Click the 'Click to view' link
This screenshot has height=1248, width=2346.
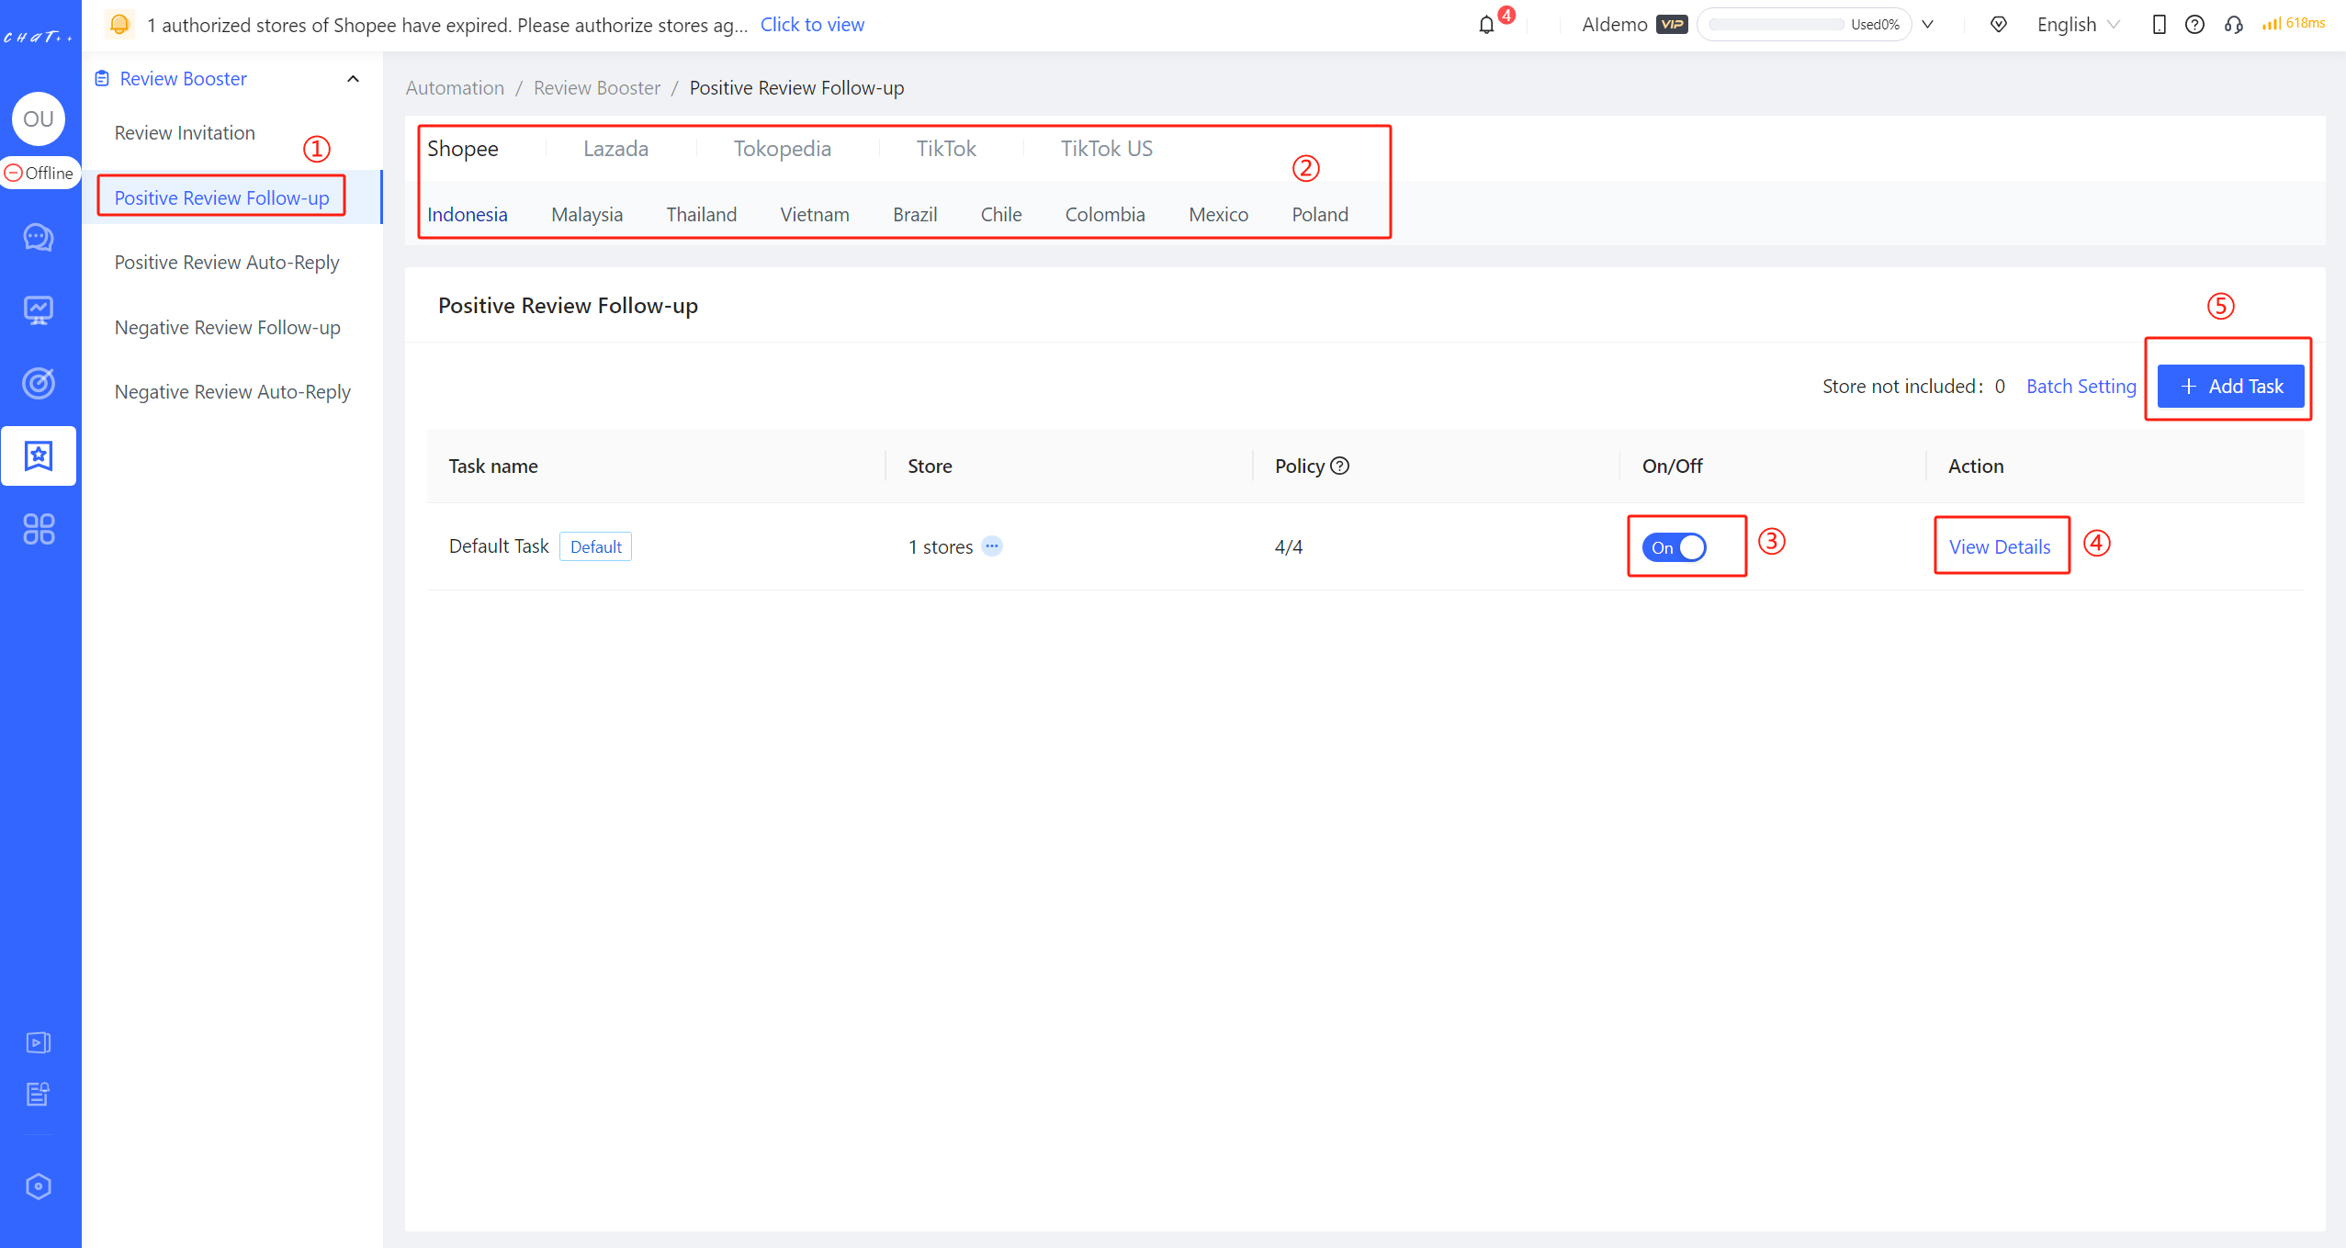(812, 25)
